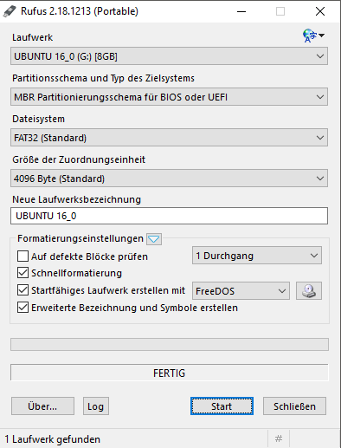Image resolution: width=341 pixels, height=448 pixels.
Task: Open the 1 Durchgang passes dropdown
Action: click(x=257, y=256)
